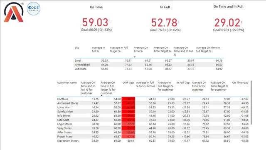The width and height of the screenshot is (266, 150).
Task: Sort by Average In full % for customer header
Action: [145, 84]
